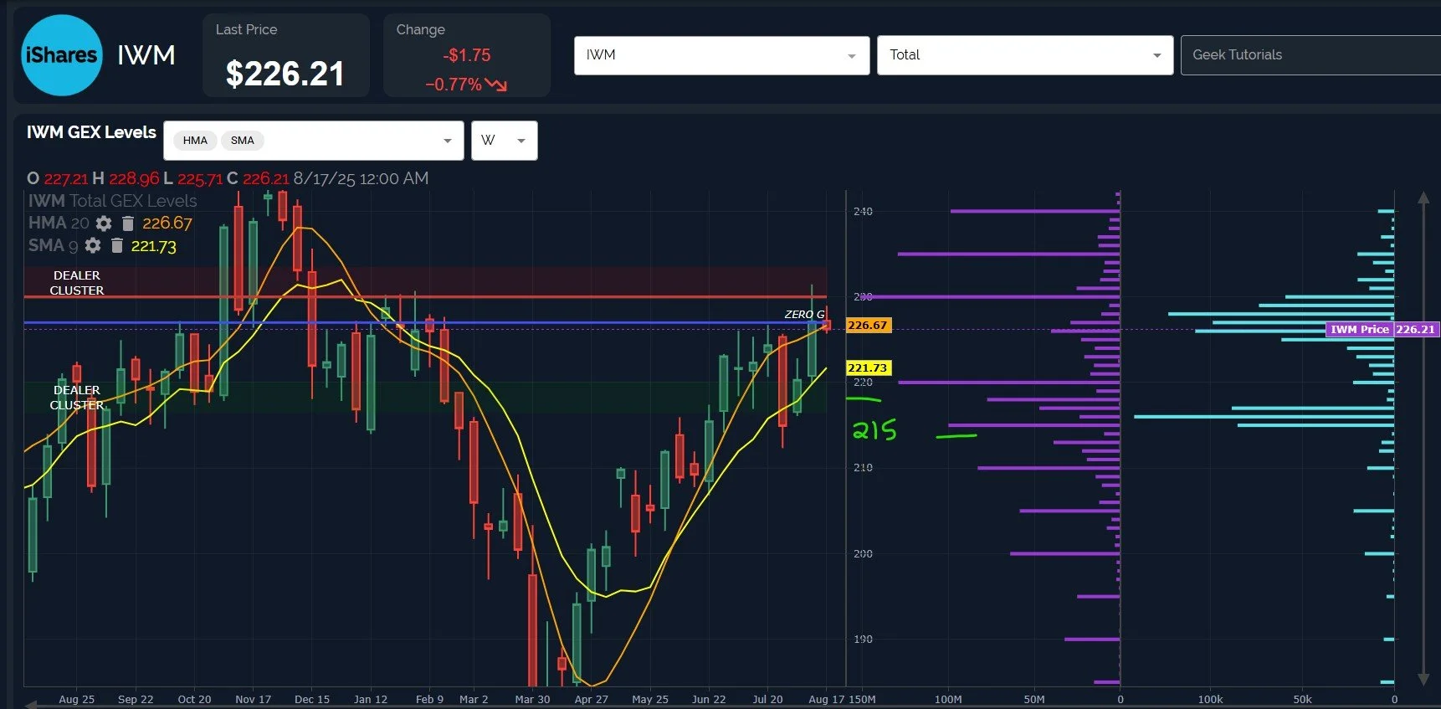Image resolution: width=1441 pixels, height=709 pixels.
Task: Click the iShares logo
Action: coord(62,55)
